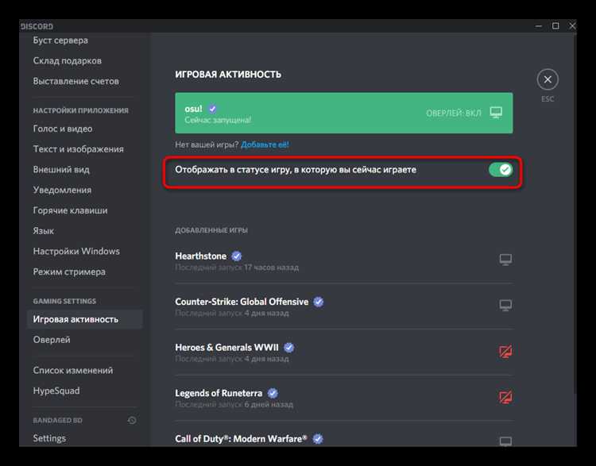596x466 pixels.
Task: Maximize the Discord window
Action: (x=555, y=26)
